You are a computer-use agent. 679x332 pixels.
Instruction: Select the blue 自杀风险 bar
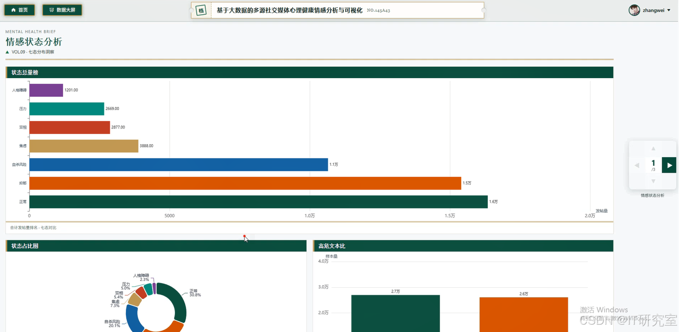[x=179, y=164]
